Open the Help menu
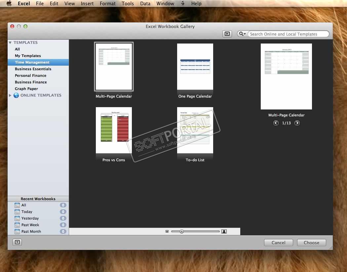 (x=196, y=4)
